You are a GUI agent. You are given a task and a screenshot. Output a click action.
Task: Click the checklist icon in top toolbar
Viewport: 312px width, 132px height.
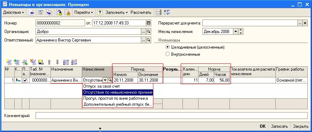167,12
